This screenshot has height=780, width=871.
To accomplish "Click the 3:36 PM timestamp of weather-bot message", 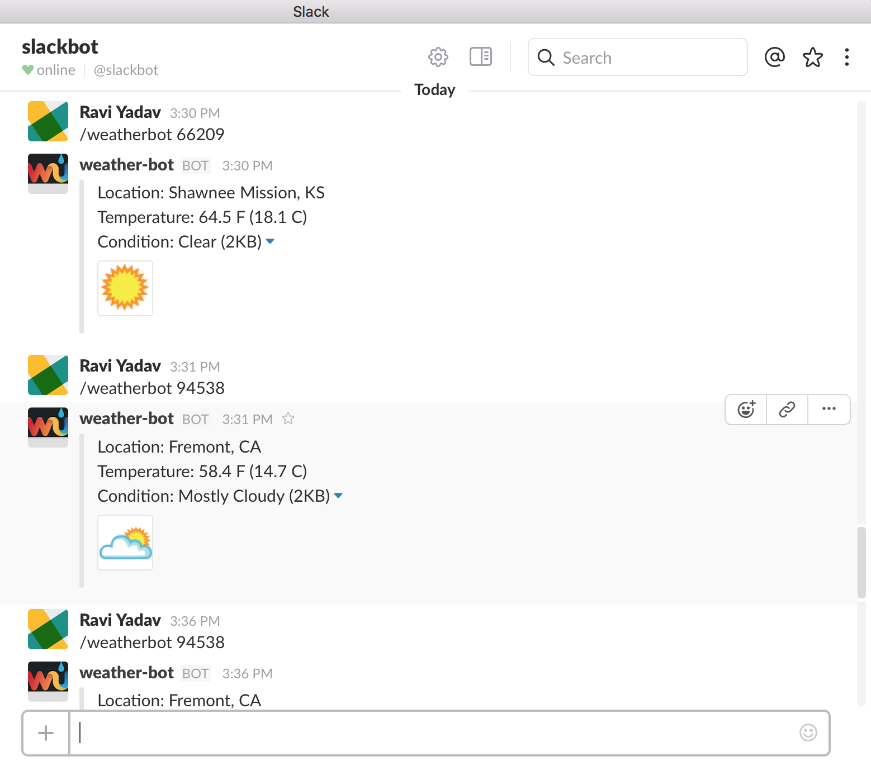I will coord(247,674).
